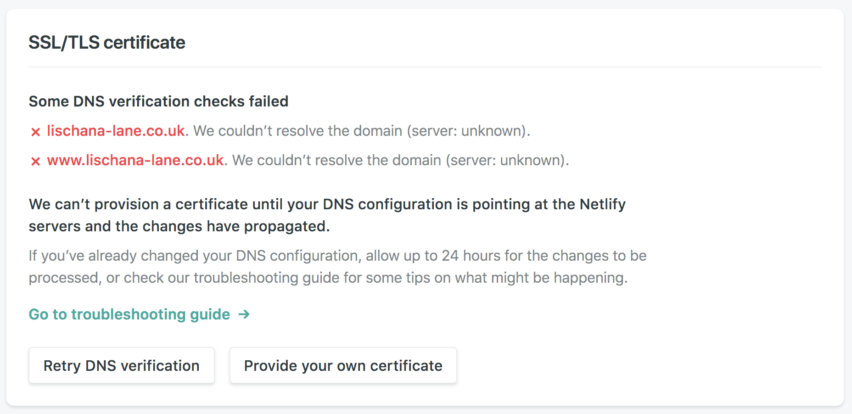This screenshot has height=414, width=852.
Task: Go to the troubleshooting guide
Action: pyautogui.click(x=129, y=315)
